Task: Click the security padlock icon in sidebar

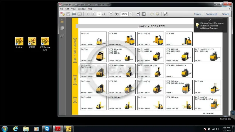Action: pyautogui.click(x=62, y=21)
